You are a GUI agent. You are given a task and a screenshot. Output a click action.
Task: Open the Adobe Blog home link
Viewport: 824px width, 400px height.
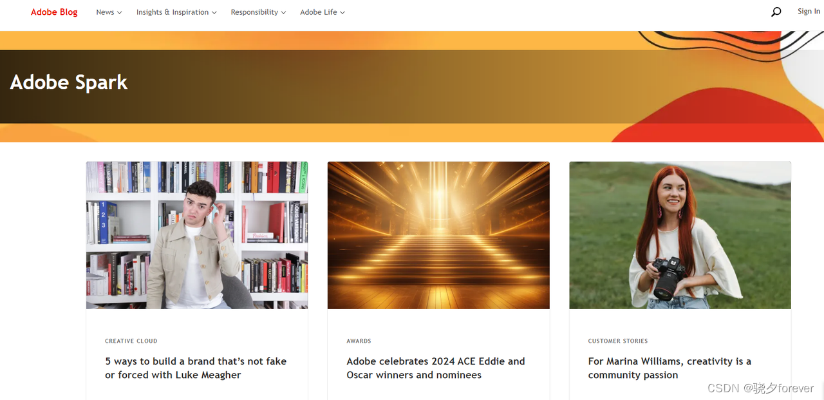54,12
